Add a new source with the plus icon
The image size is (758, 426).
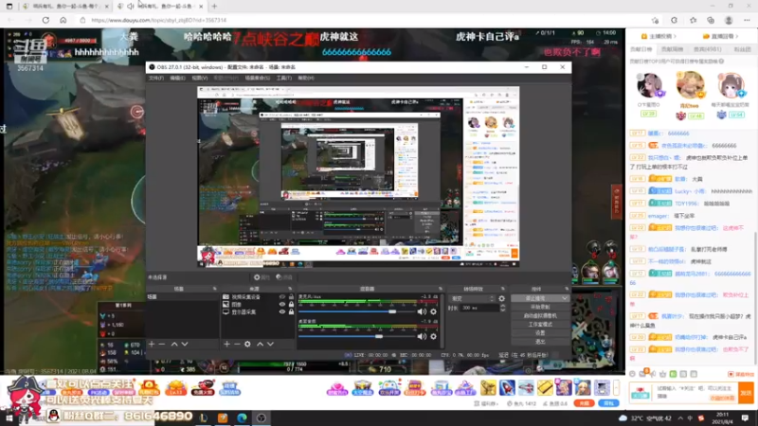226,344
